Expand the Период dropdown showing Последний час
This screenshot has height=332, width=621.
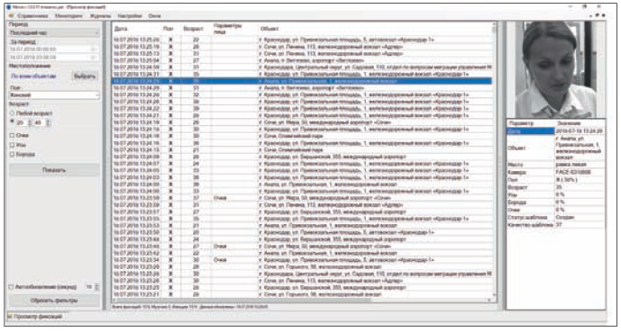pyautogui.click(x=54, y=32)
